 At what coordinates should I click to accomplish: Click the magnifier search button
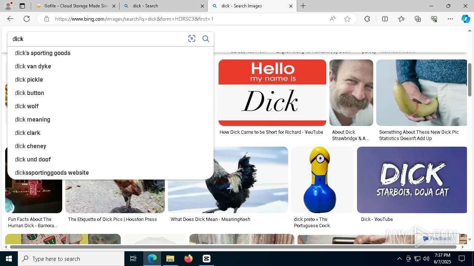click(x=206, y=39)
